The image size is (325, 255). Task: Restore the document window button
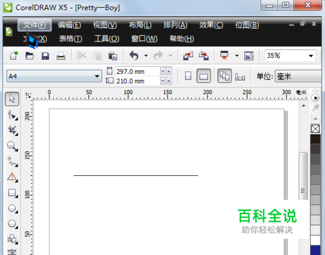coord(303,23)
